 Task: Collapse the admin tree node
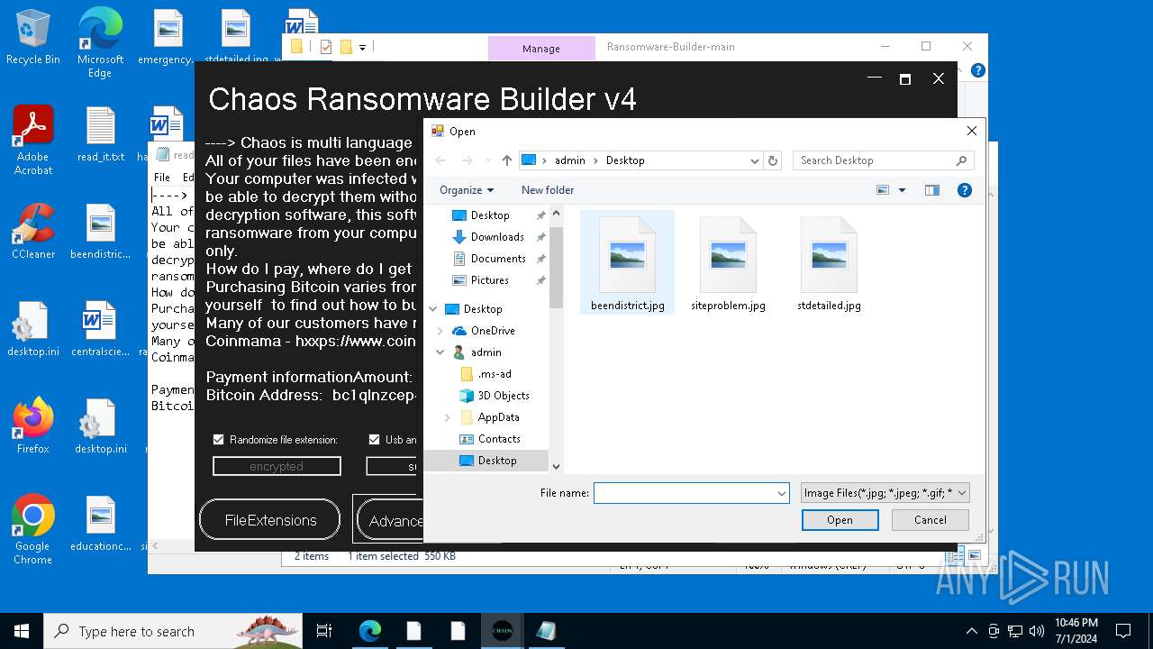coord(440,352)
